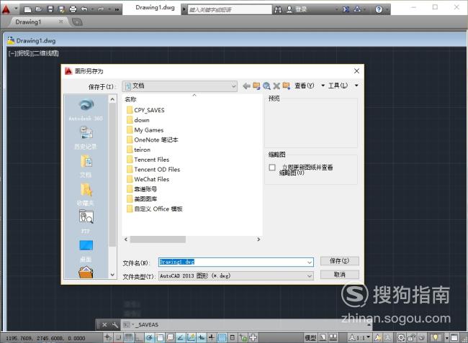Open the Autodesk Exchange X icon
This screenshot has height=343, width=468.
point(346,9)
